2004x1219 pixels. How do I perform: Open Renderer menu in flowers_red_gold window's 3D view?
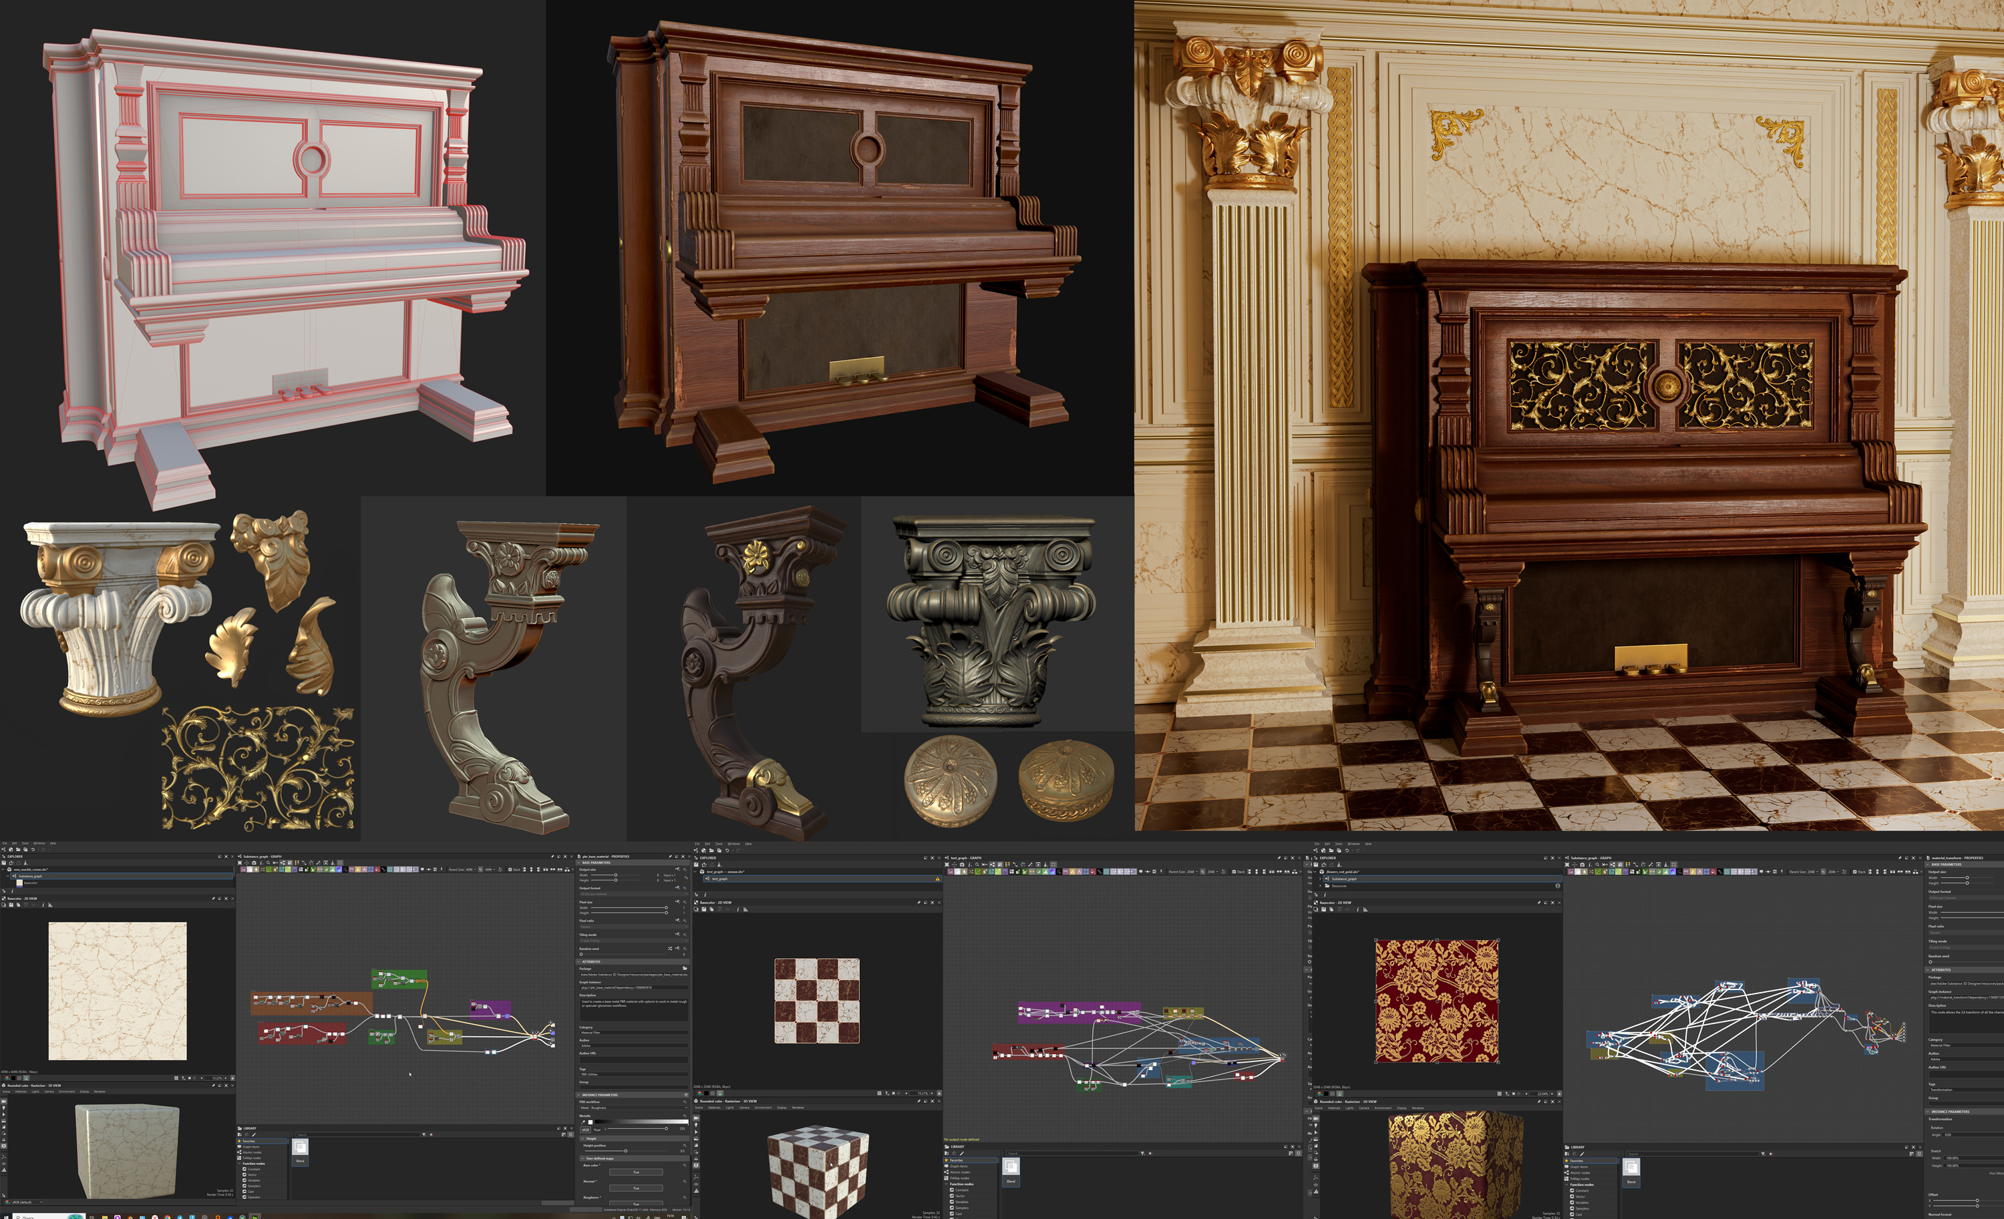pyautogui.click(x=1418, y=1108)
